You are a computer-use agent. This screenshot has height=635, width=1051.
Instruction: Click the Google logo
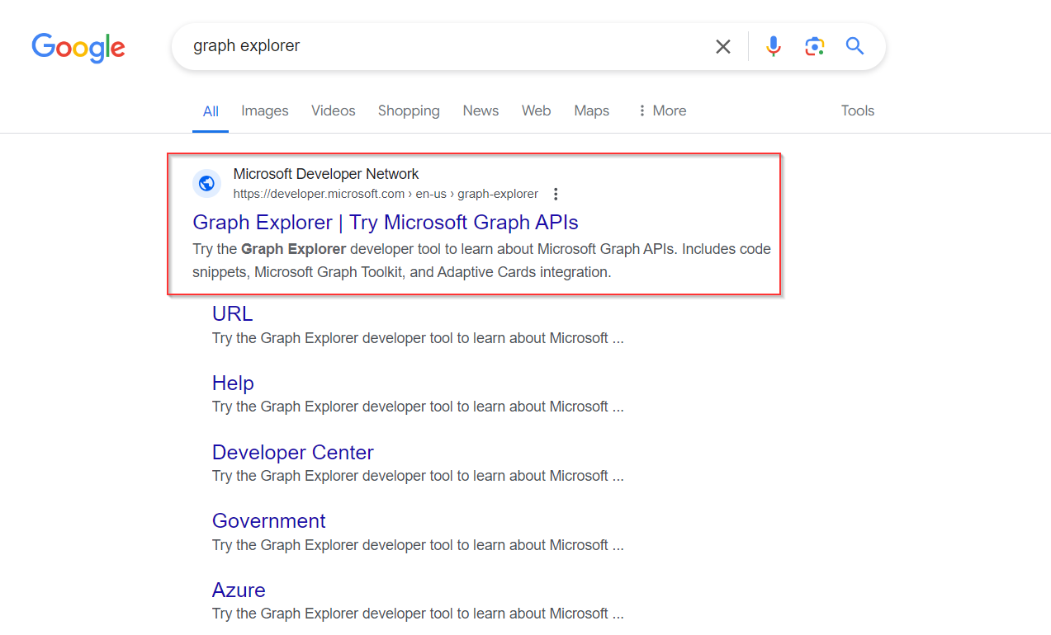78,47
